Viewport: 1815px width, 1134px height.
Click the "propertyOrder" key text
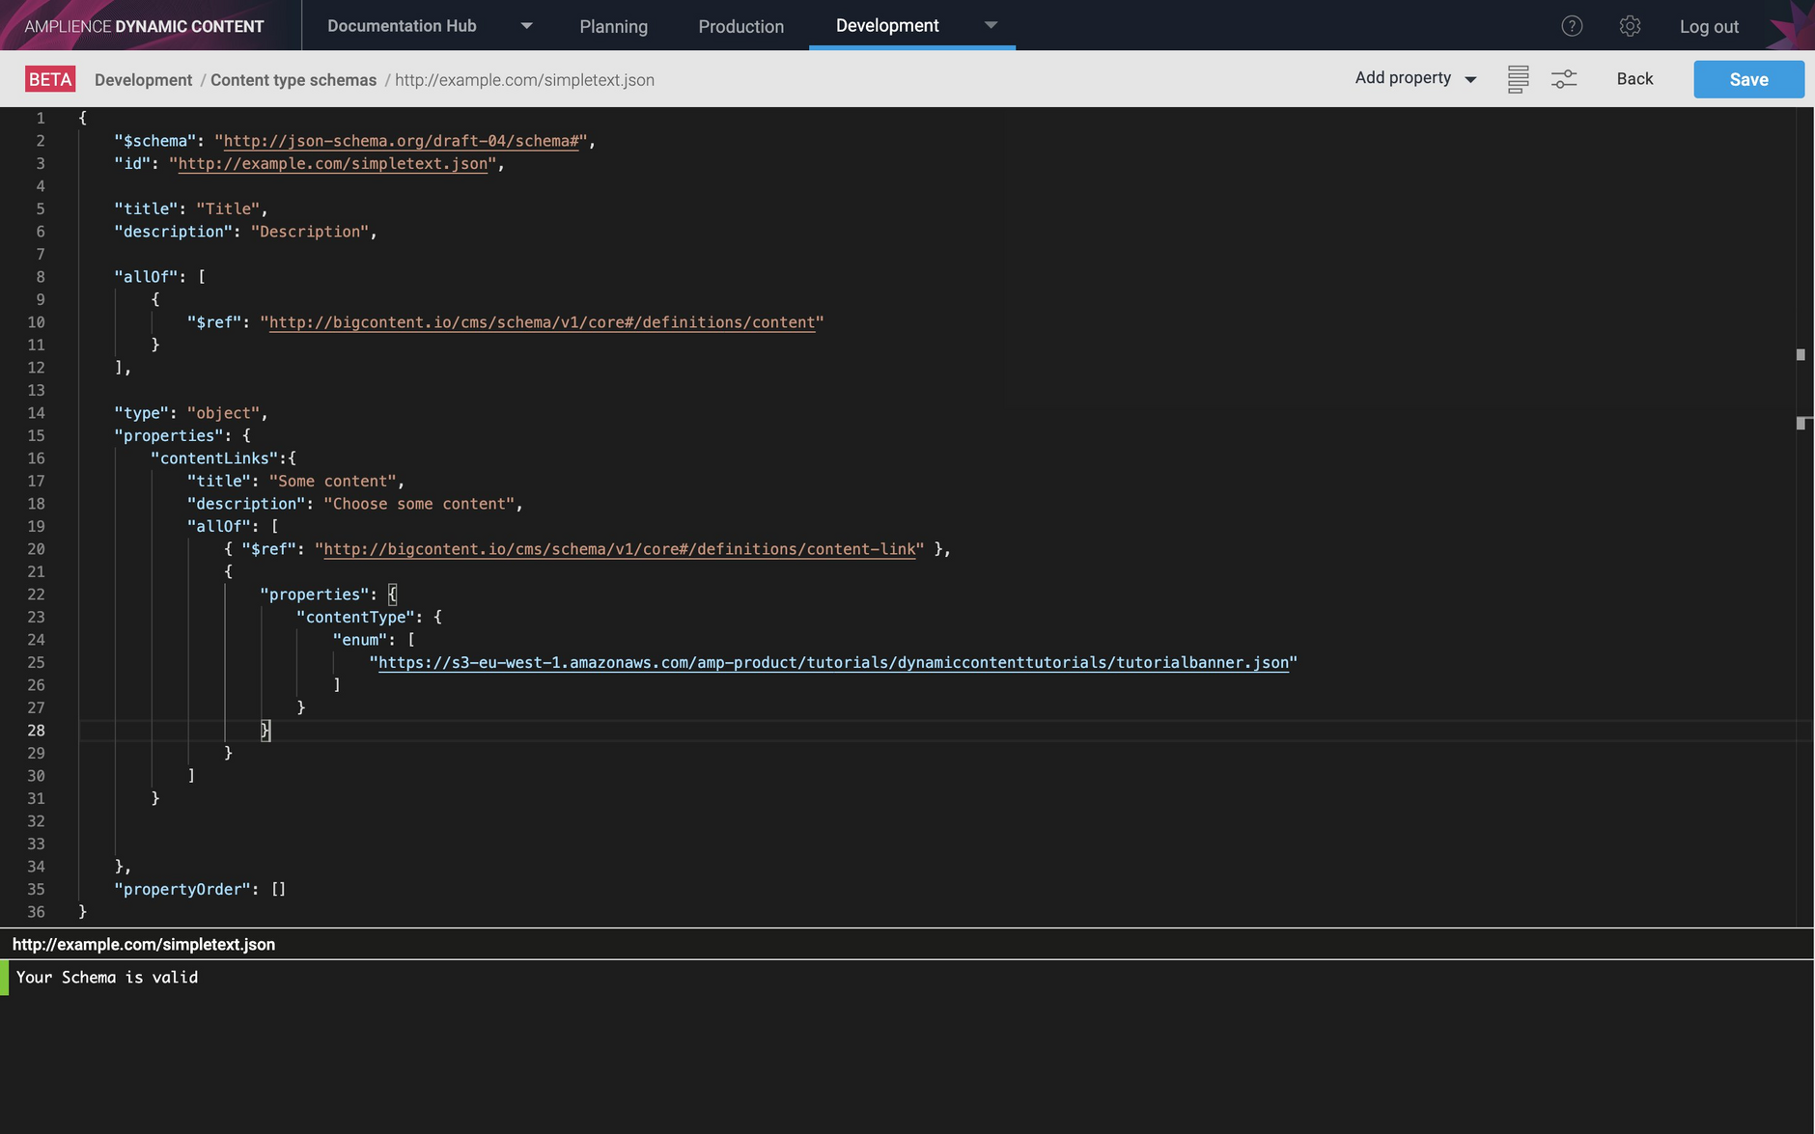click(182, 889)
